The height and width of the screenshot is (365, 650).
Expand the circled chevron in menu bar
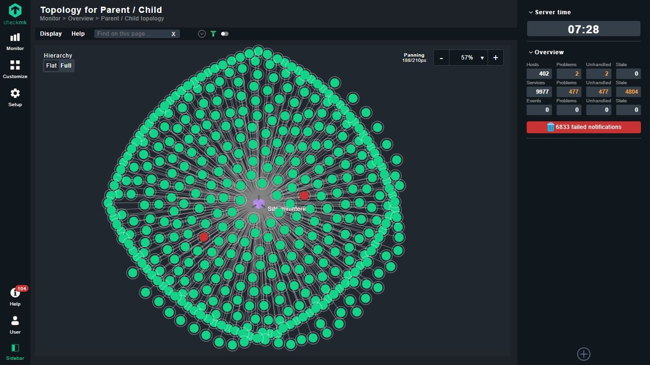202,34
